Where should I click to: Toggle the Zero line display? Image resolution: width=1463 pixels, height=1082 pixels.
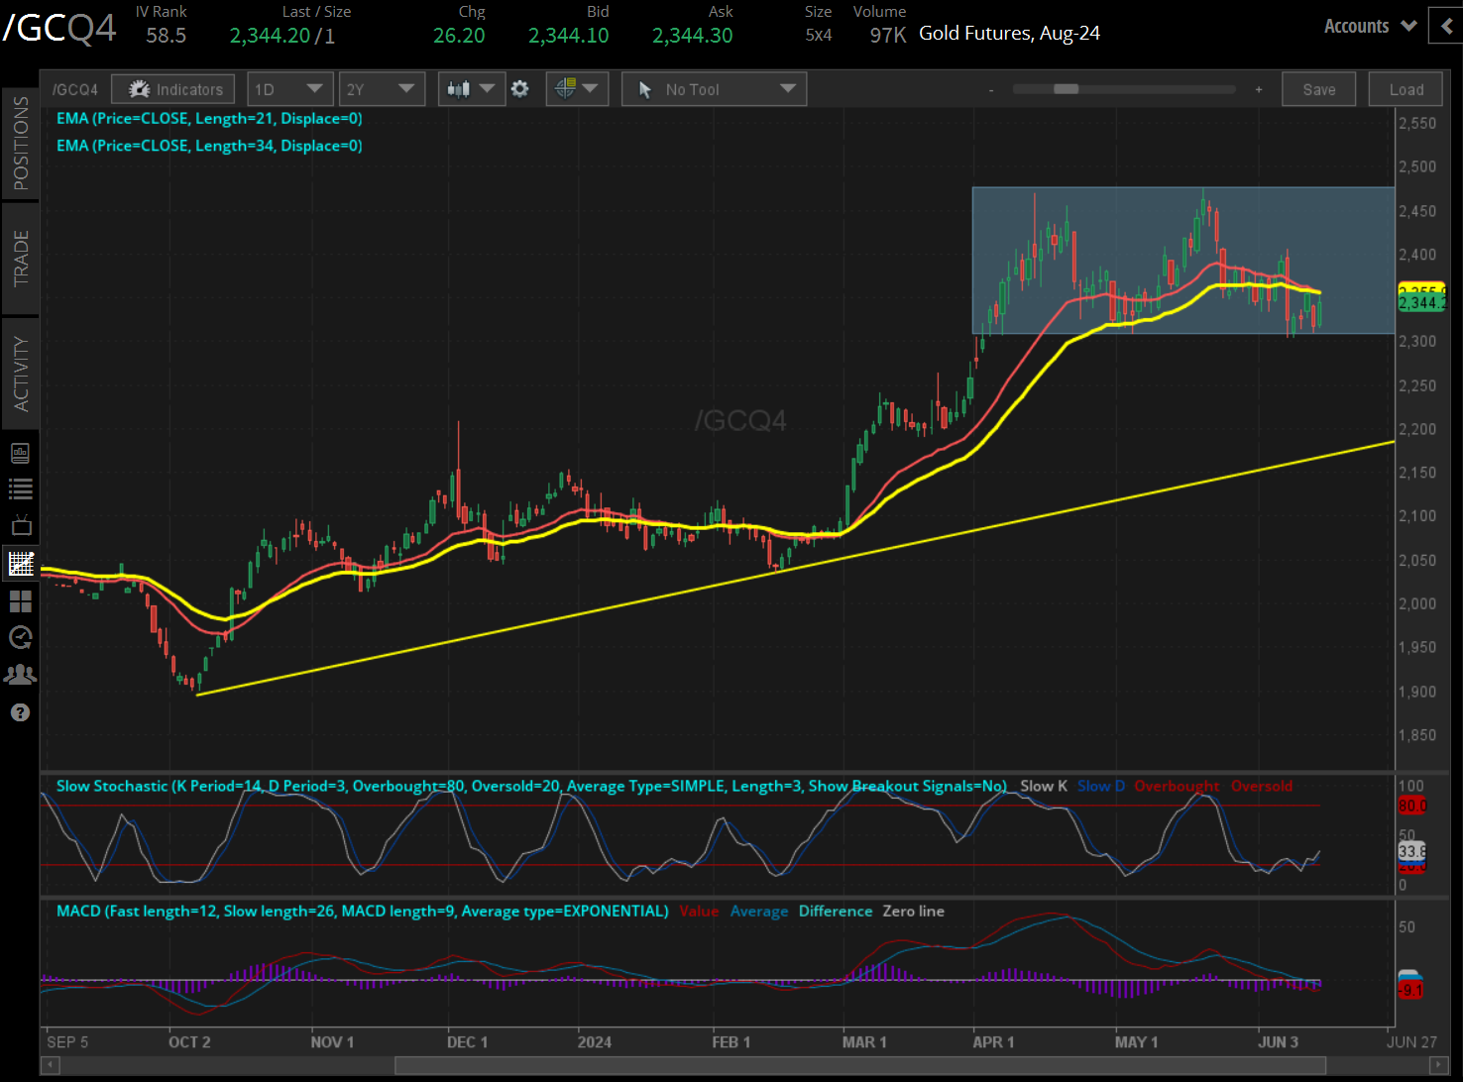tap(913, 911)
